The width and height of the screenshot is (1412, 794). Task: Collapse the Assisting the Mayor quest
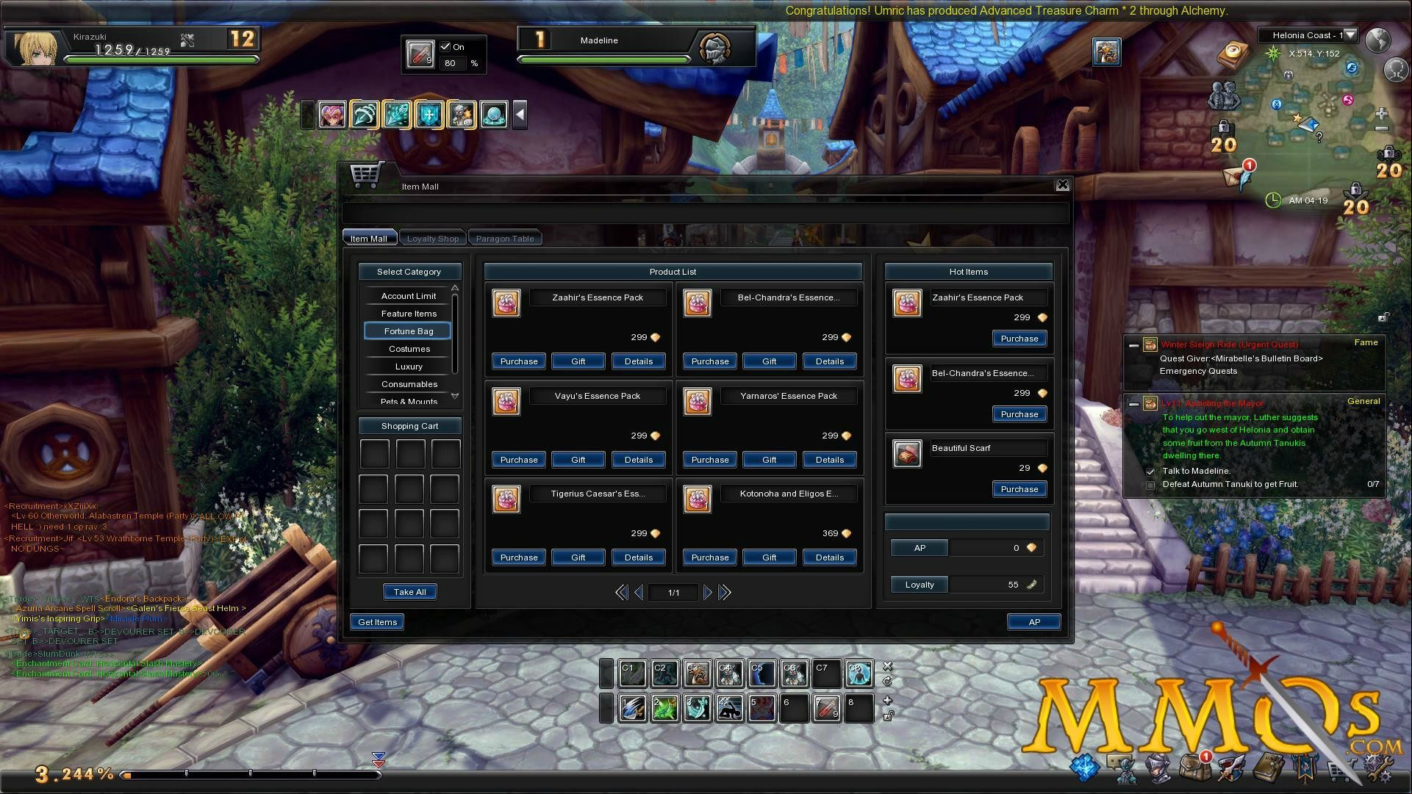pyautogui.click(x=1133, y=403)
